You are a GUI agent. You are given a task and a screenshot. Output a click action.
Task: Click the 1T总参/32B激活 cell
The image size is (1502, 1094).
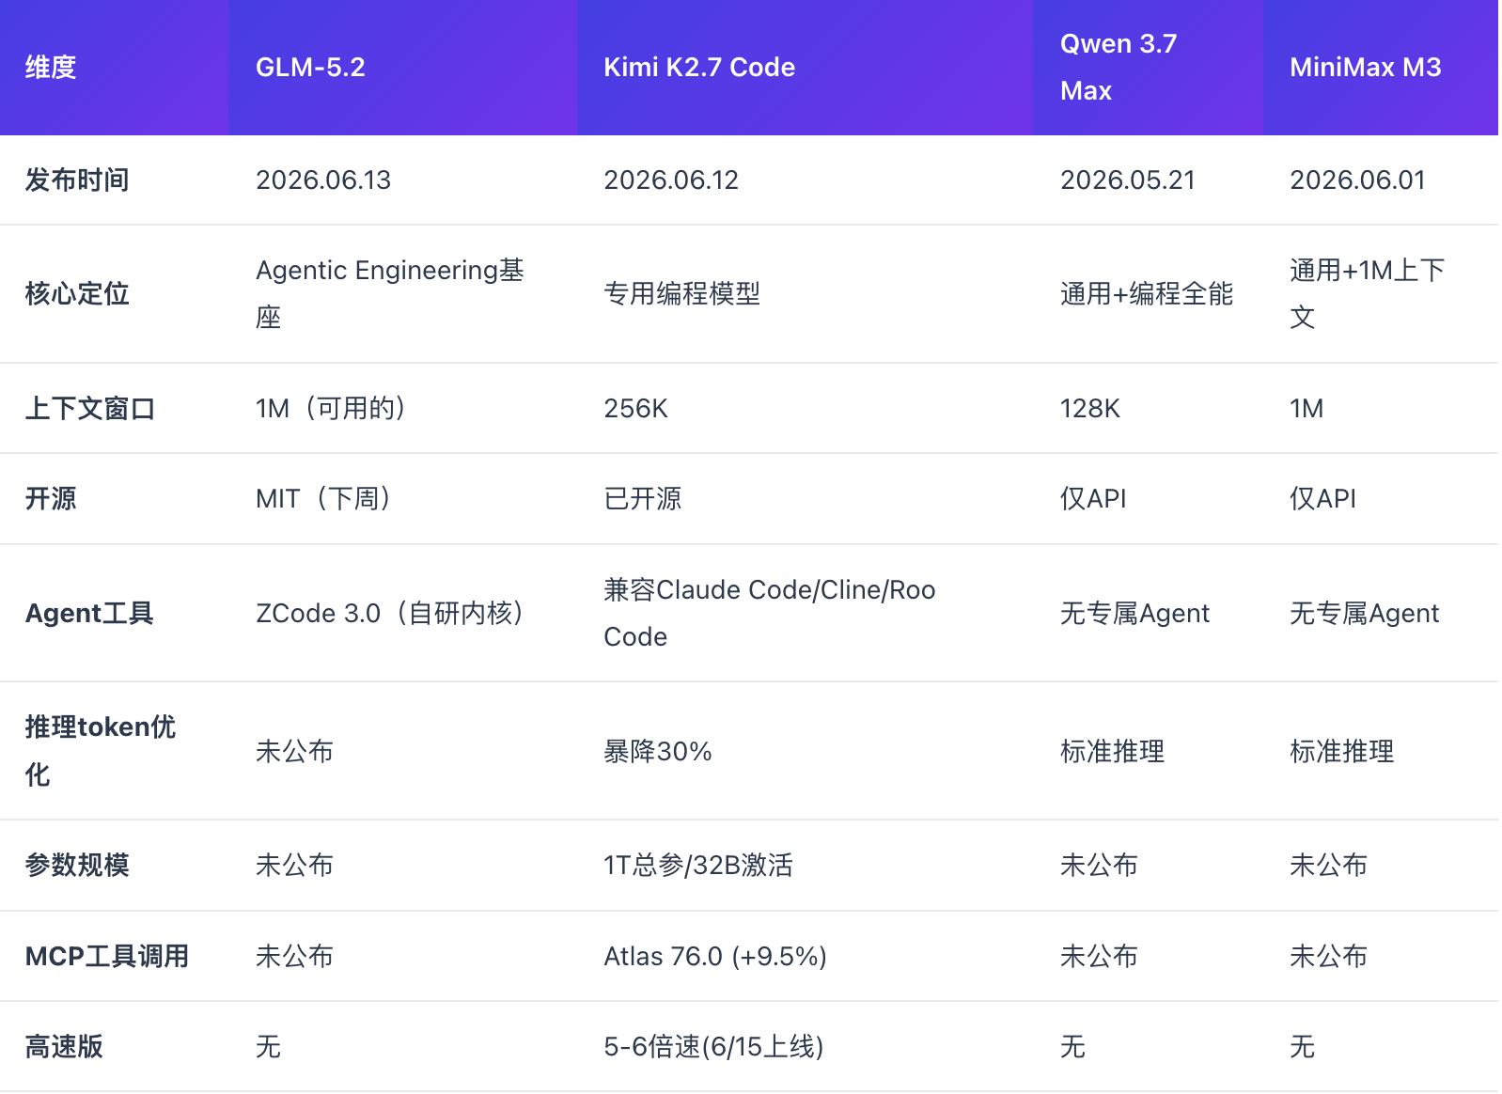698,866
